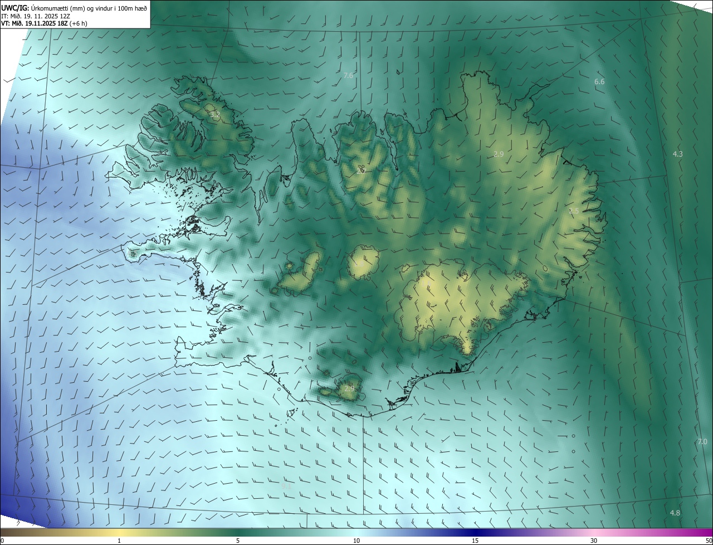
Task: Click the 7.0 value label at the southeast edge
Action: 702,442
